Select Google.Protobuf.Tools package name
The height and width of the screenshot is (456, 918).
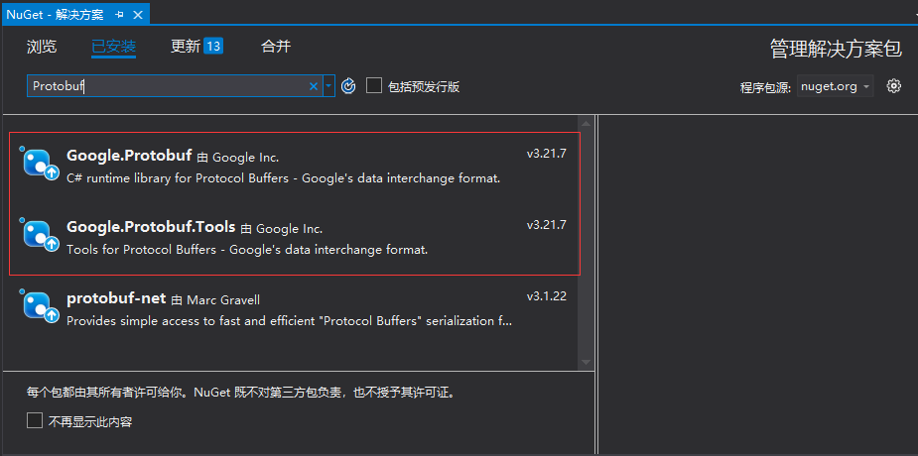[151, 227]
